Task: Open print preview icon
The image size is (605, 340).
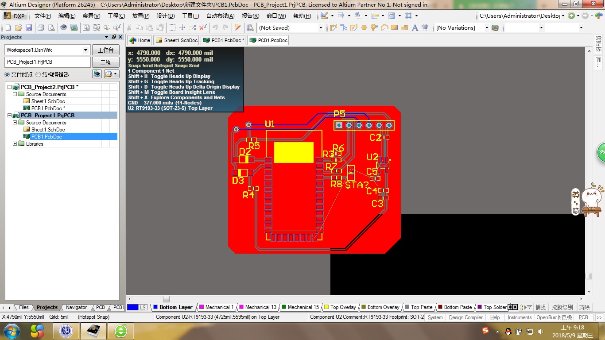Action: pos(51,27)
